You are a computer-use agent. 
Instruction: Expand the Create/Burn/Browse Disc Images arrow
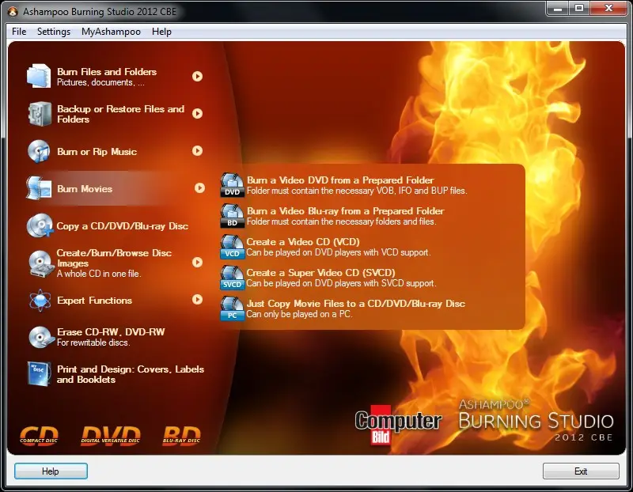coord(197,263)
